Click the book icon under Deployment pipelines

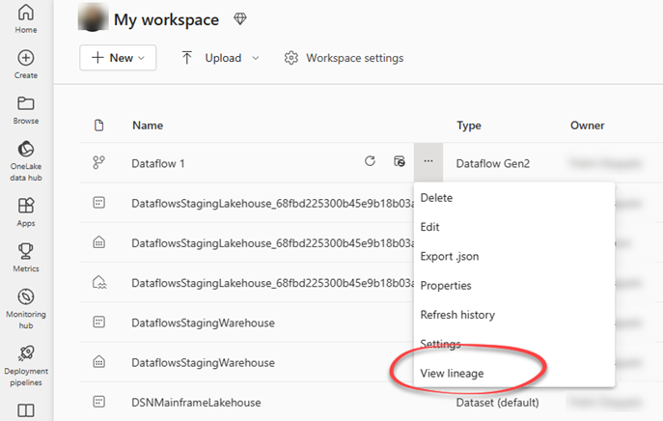26,410
